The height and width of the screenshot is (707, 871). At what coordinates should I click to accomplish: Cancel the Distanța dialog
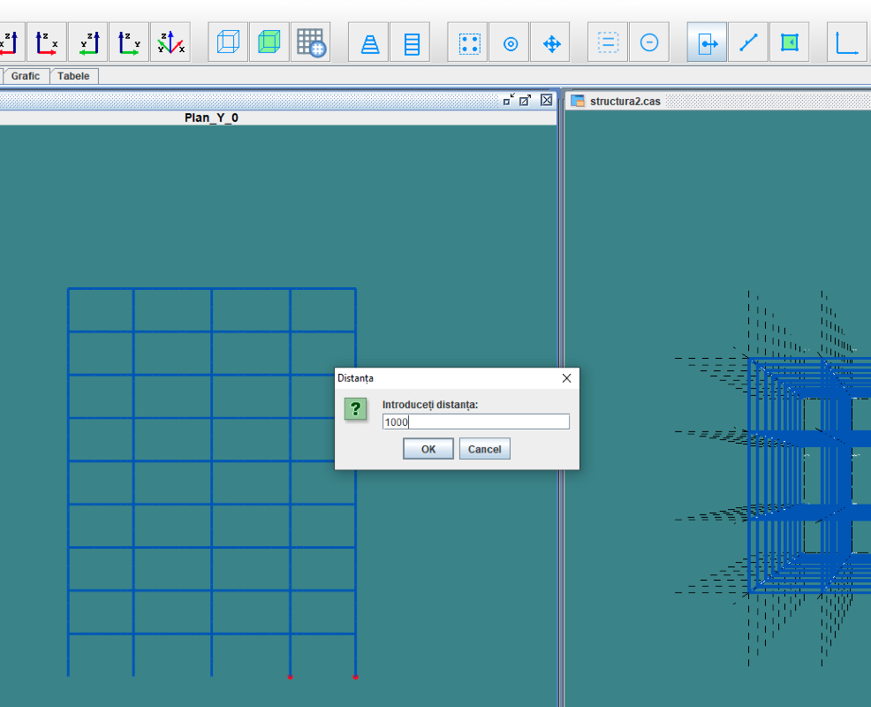tap(484, 449)
